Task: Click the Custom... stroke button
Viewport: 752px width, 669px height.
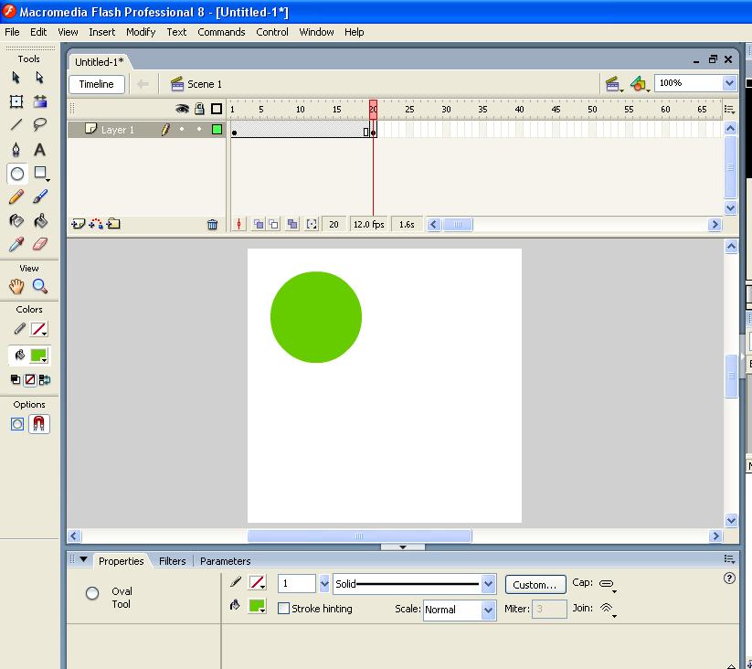Action: click(x=535, y=585)
